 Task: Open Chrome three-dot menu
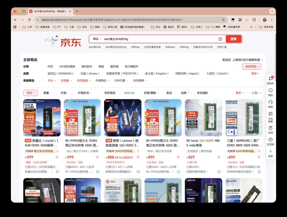272,20
